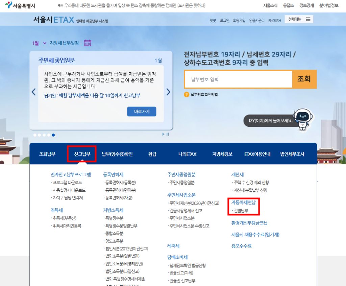Click the 바로가기 button
346x286 pixels.
(142, 112)
